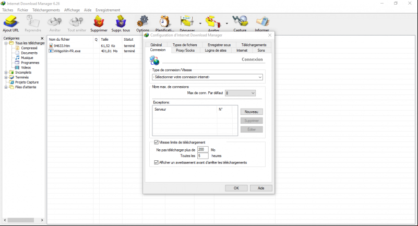Open the Téléchargements menu
Viewport: 418px width, 226px height.
click(x=46, y=10)
